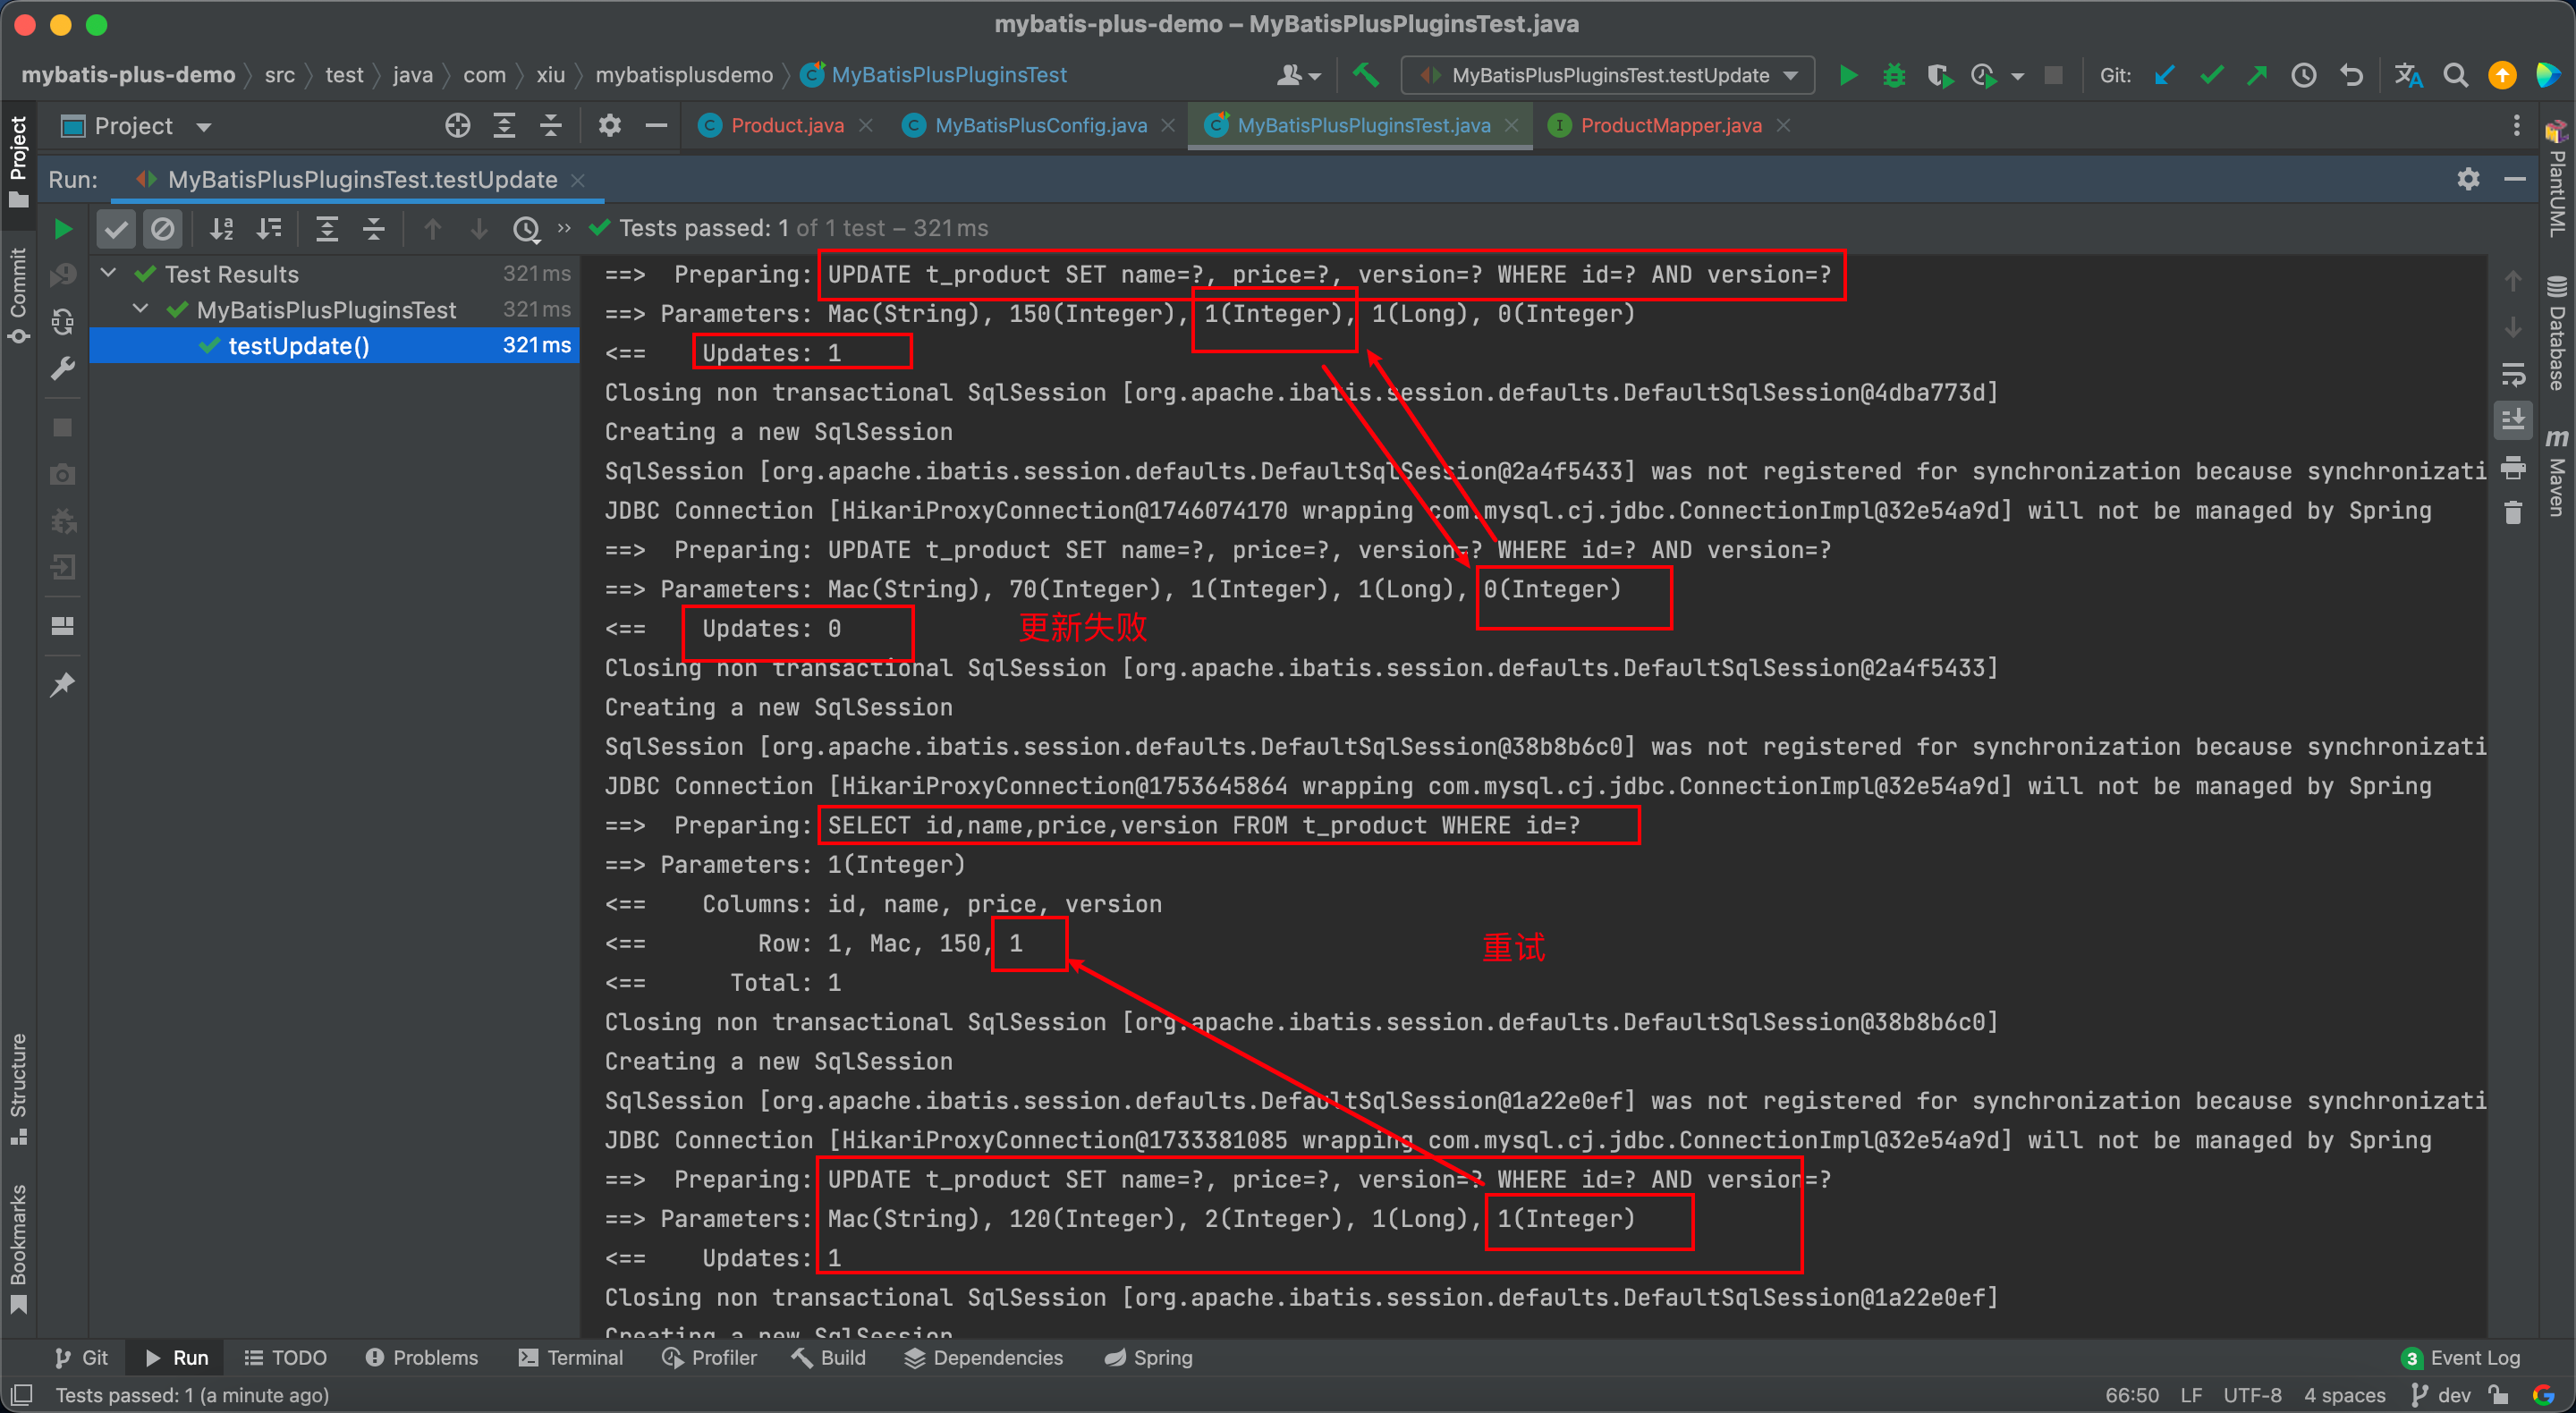Sort tests by duration
Viewport: 2576px width, 1413px height.
(269, 229)
